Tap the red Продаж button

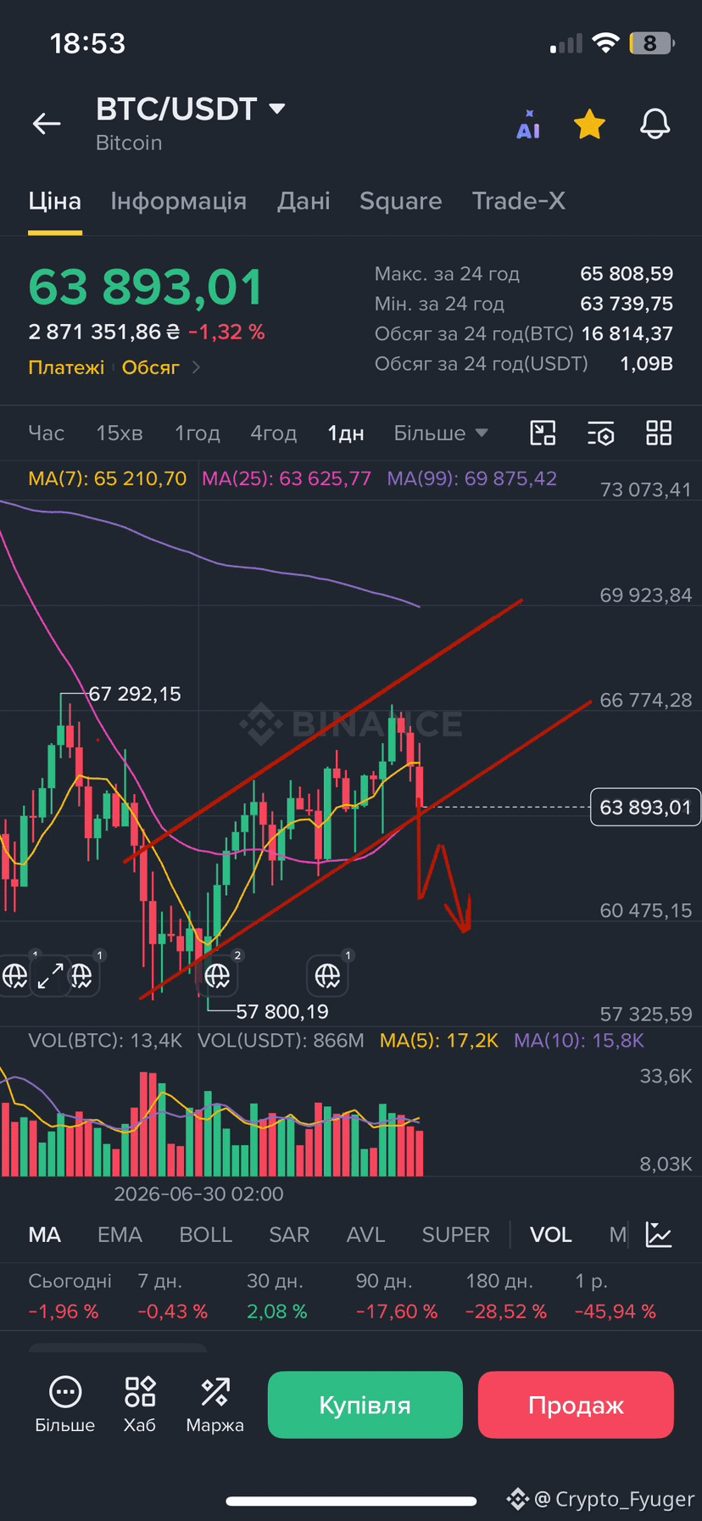(576, 1405)
